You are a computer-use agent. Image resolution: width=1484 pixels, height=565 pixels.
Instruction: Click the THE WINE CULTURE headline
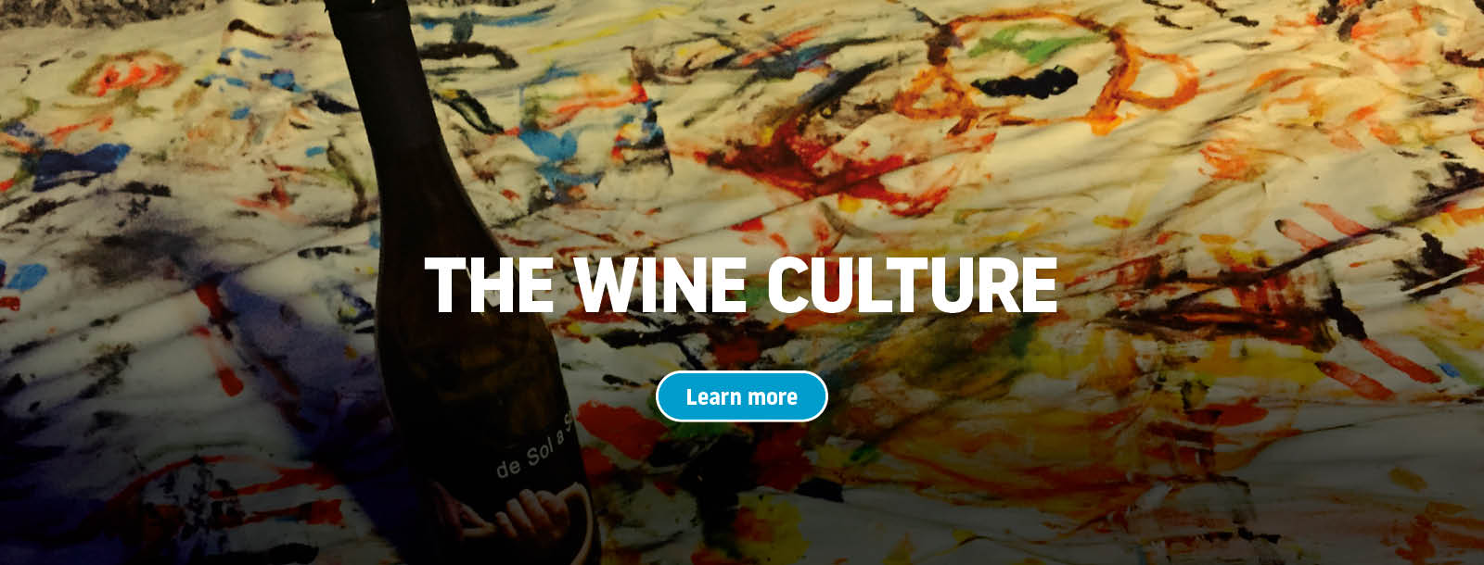pos(741,284)
